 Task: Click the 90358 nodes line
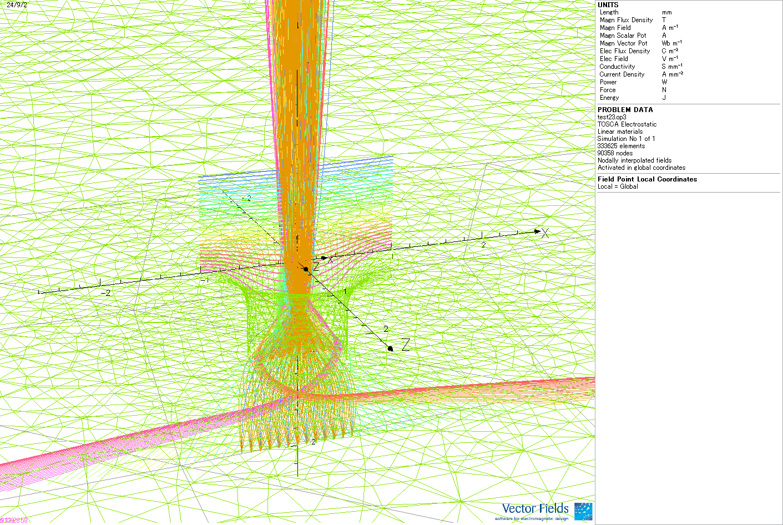coord(615,153)
